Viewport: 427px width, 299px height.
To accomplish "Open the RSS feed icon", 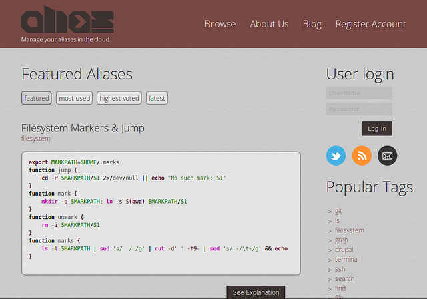I will [x=362, y=156].
